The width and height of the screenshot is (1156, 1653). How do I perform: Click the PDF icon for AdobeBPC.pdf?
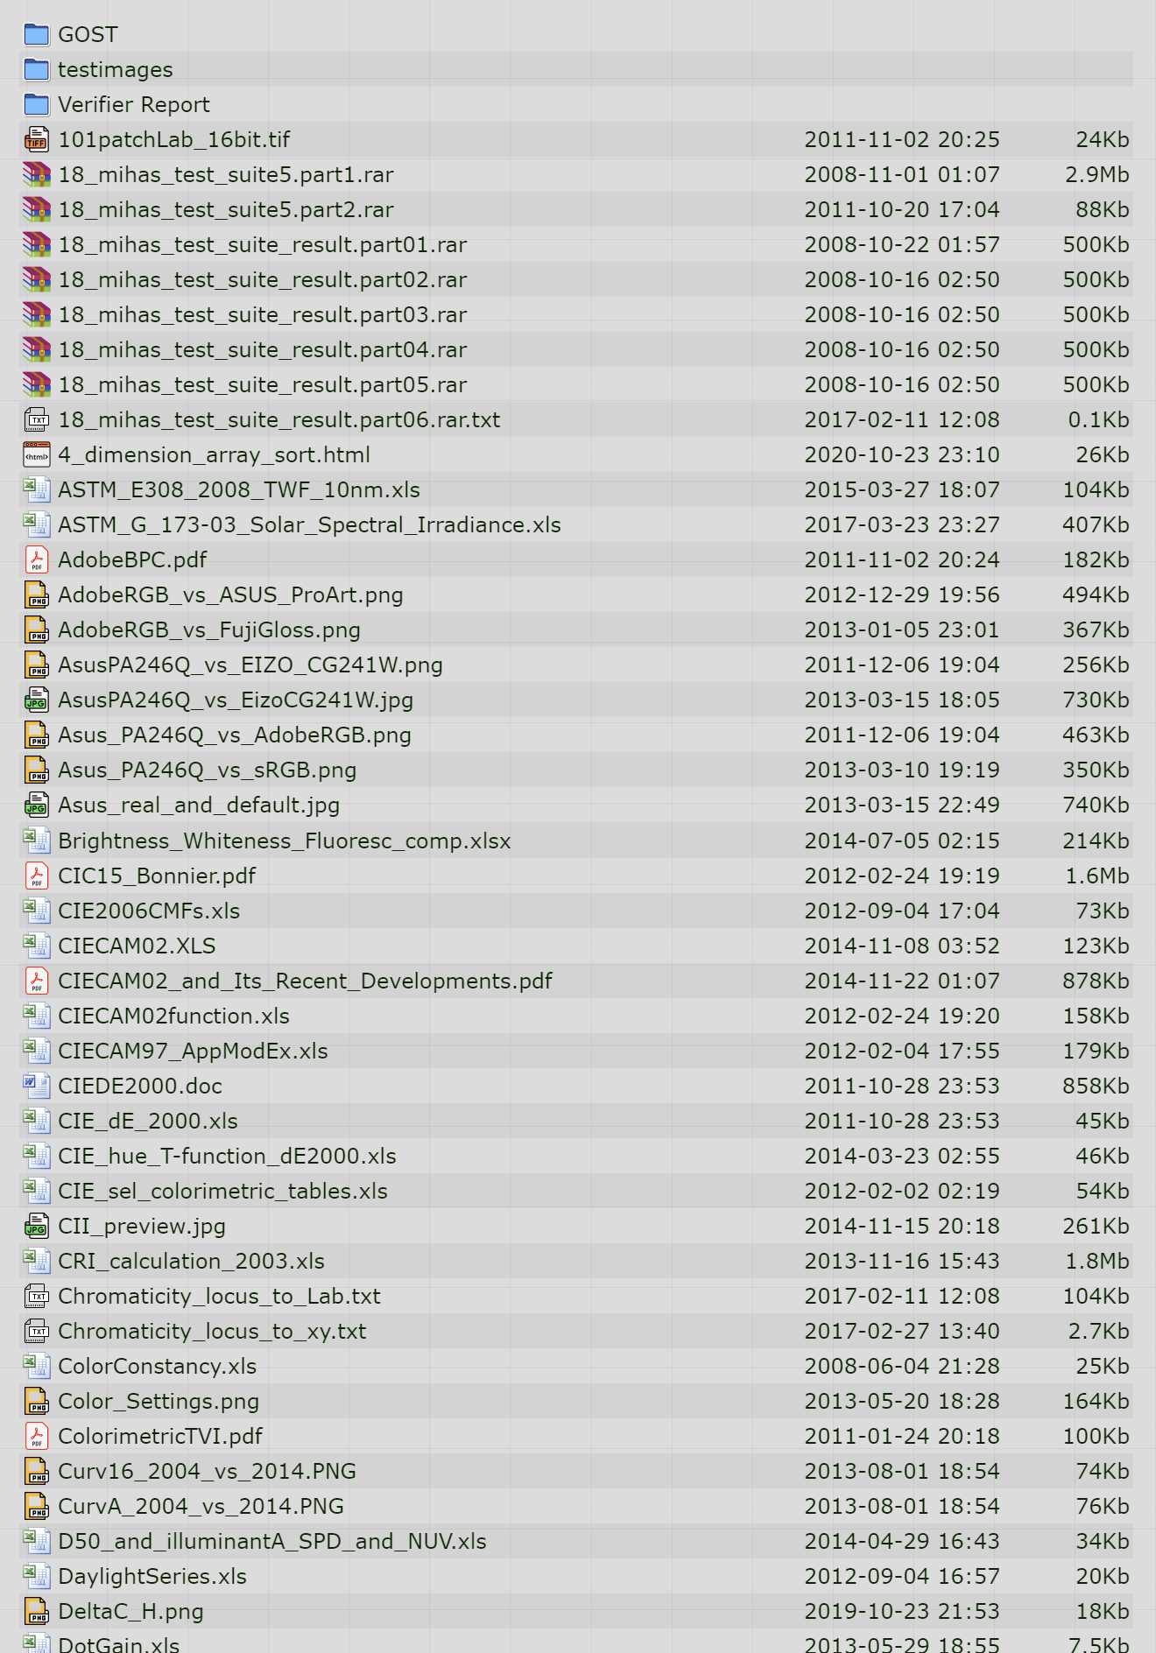37,559
